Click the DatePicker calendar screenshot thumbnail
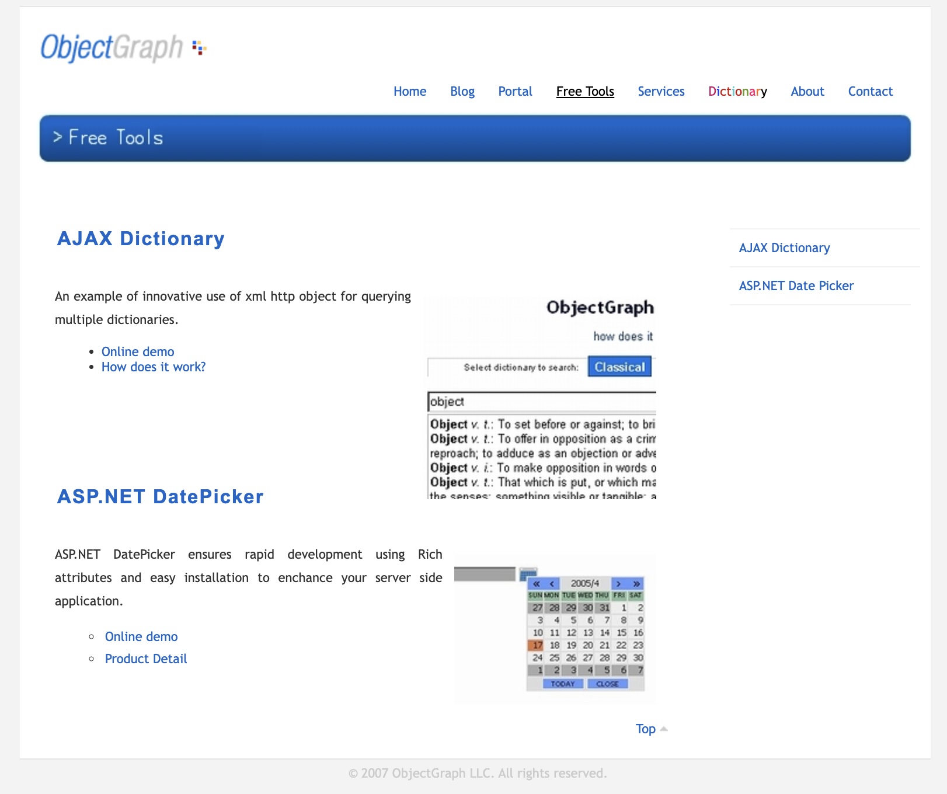Image resolution: width=947 pixels, height=794 pixels. [555, 629]
